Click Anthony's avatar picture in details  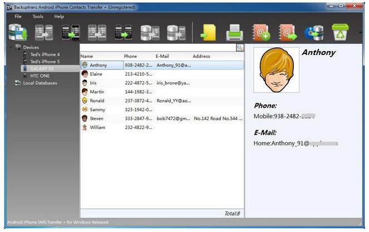pyautogui.click(x=276, y=70)
